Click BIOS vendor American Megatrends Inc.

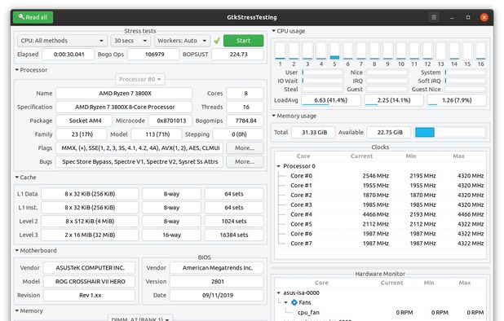pos(217,268)
